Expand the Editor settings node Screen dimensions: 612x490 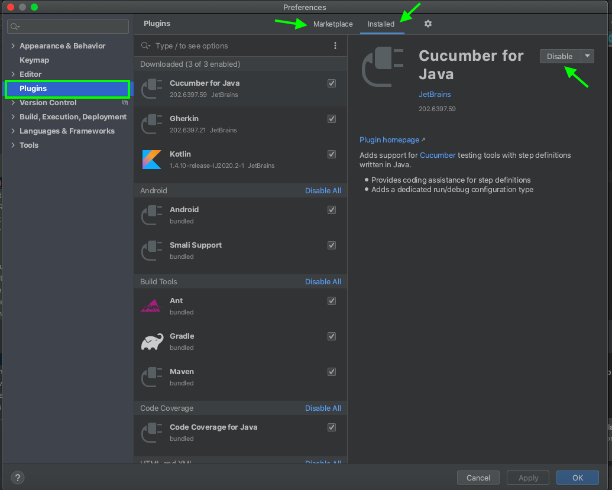click(13, 74)
